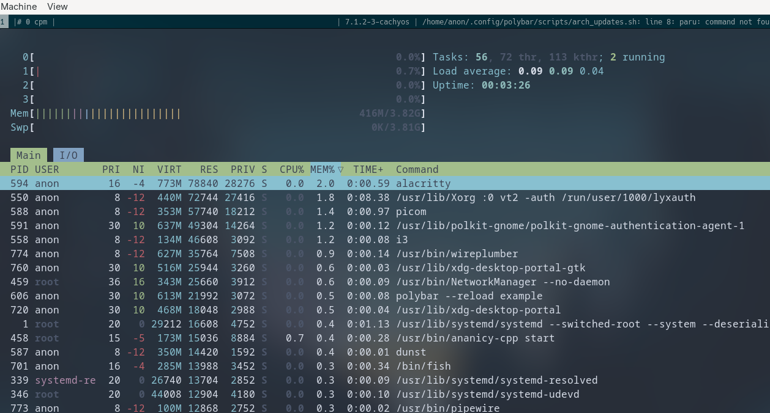Sort by PRI column header
Screen dimensions: 770x413
pos(111,169)
